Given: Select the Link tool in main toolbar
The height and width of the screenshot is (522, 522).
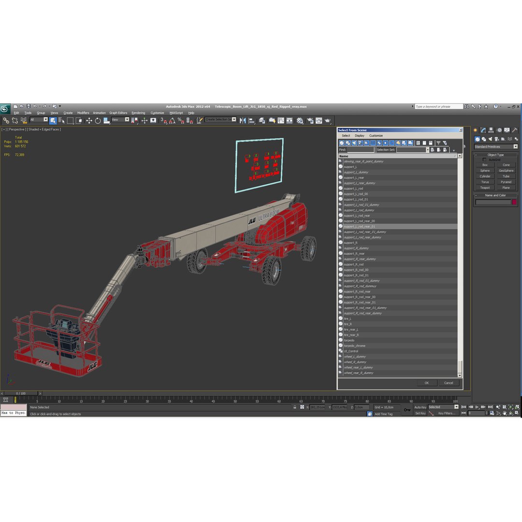Looking at the screenshot, I should click(6, 120).
